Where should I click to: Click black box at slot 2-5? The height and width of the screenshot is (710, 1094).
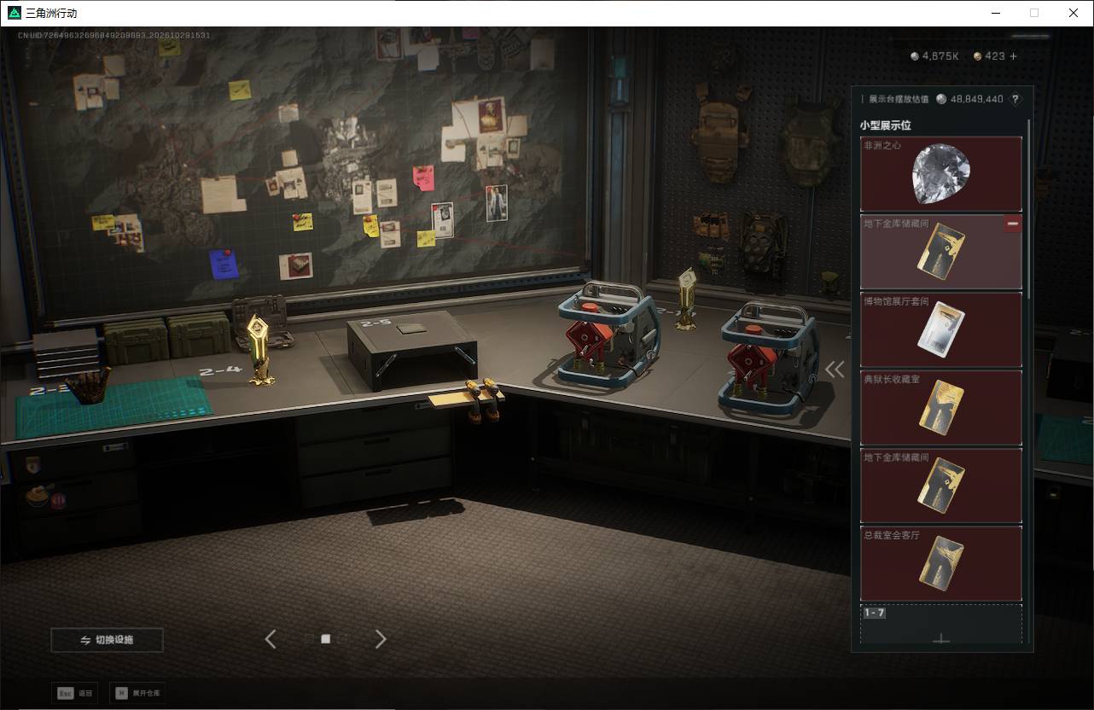(412, 349)
